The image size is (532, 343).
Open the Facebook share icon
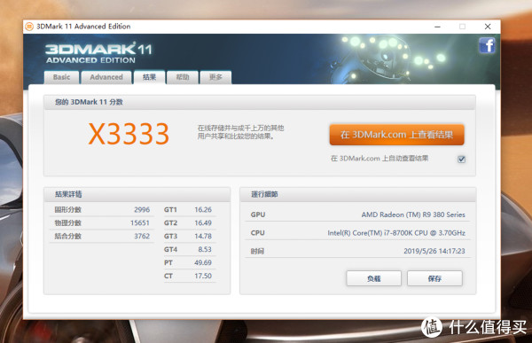487,45
